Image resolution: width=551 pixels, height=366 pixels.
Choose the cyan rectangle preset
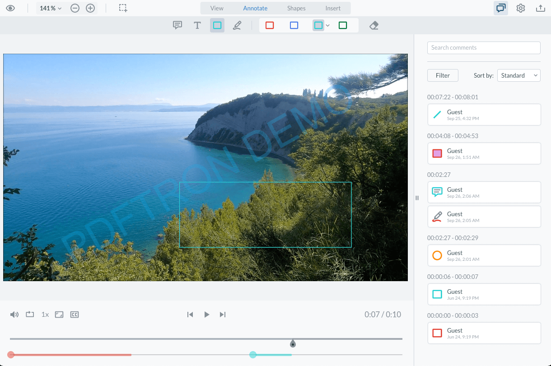[x=318, y=25]
